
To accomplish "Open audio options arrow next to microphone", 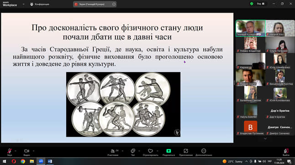I will (x=16, y=151).
